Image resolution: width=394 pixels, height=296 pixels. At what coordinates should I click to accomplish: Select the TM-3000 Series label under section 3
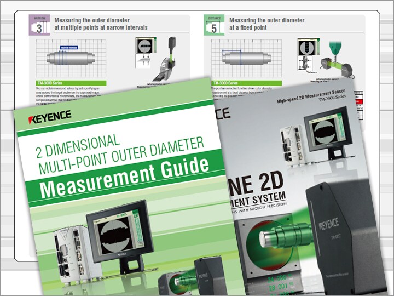(71, 83)
